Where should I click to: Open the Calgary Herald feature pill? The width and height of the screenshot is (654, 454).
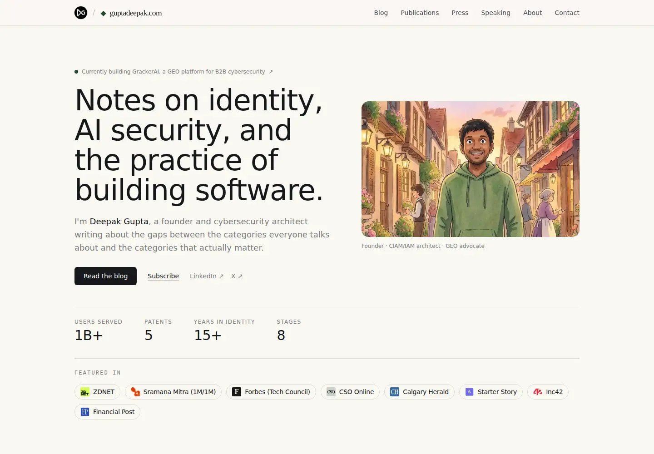click(419, 392)
